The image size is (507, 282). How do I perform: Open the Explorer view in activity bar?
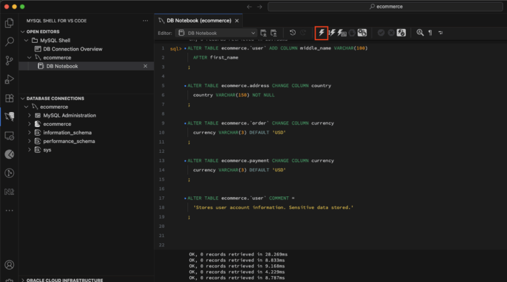point(9,23)
